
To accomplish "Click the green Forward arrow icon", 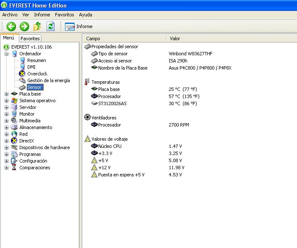I will 24,26.
